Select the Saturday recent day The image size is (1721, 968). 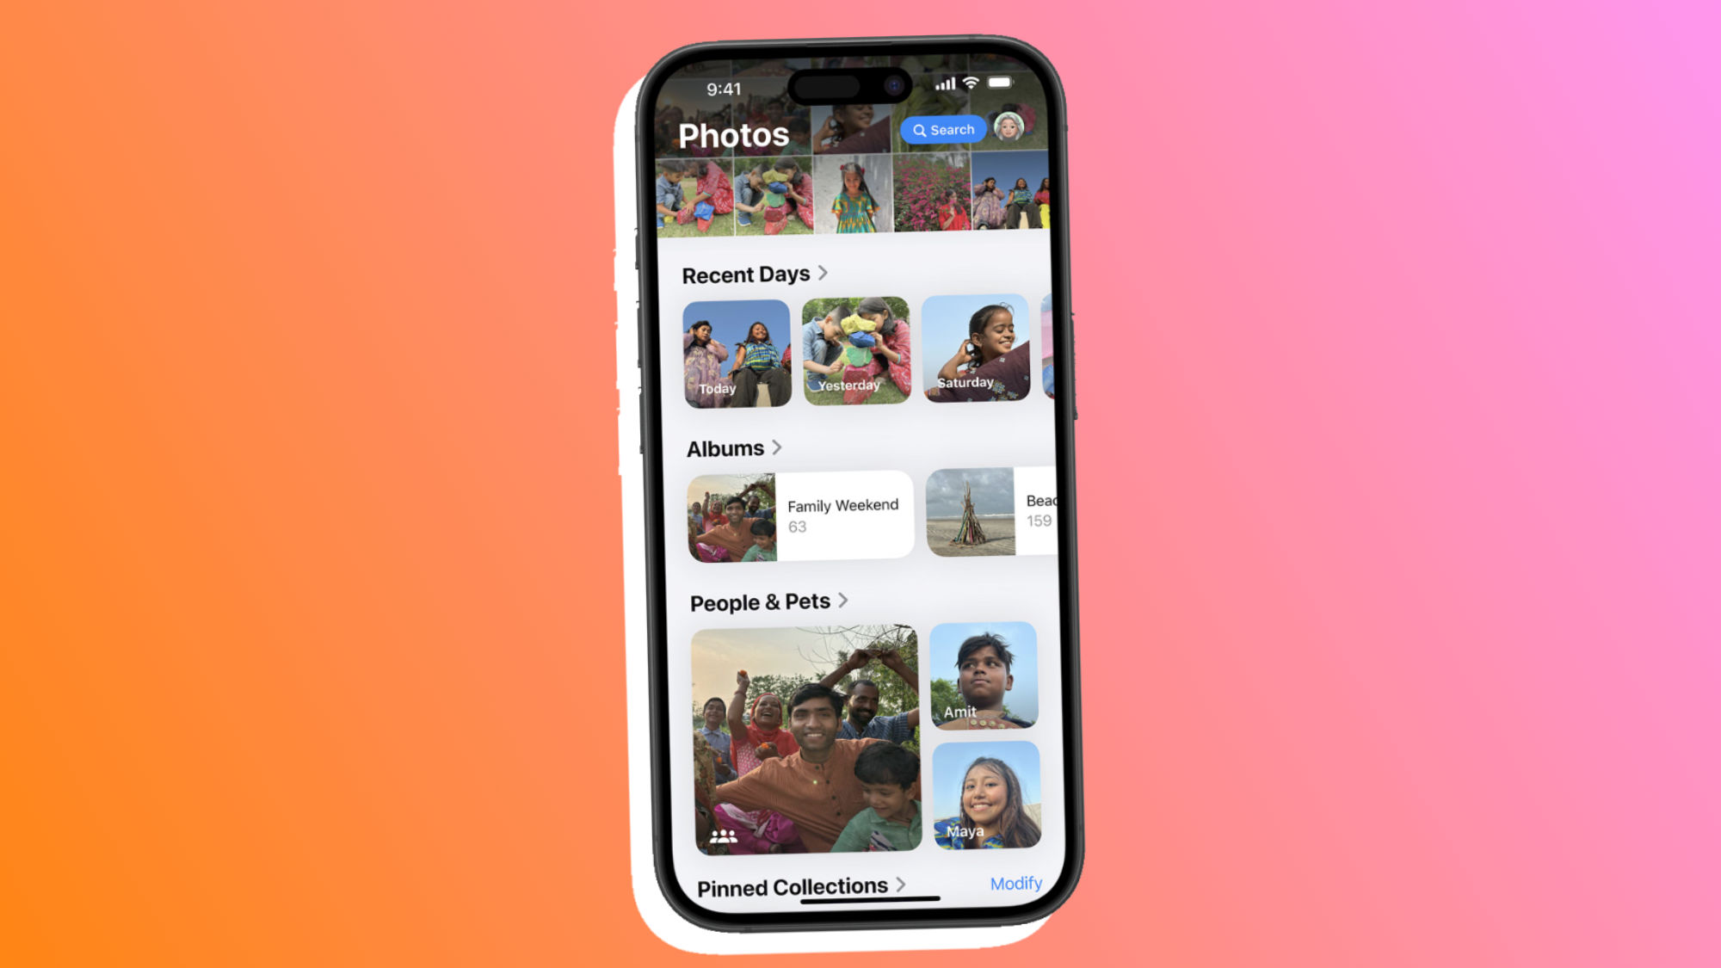click(977, 350)
